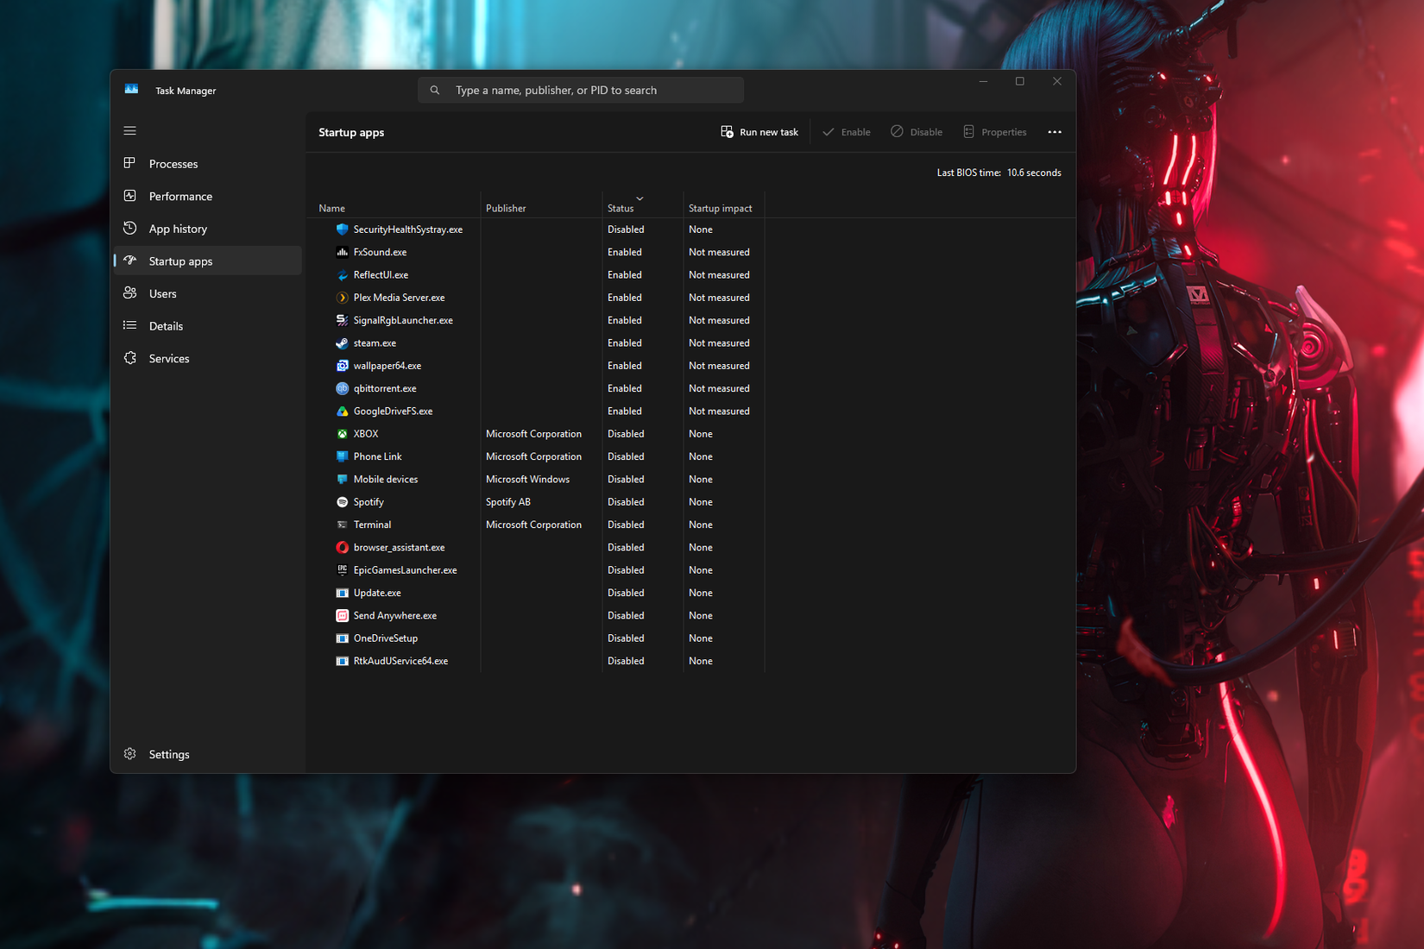1424x949 pixels.
Task: Open the Details page
Action: [x=208, y=326]
